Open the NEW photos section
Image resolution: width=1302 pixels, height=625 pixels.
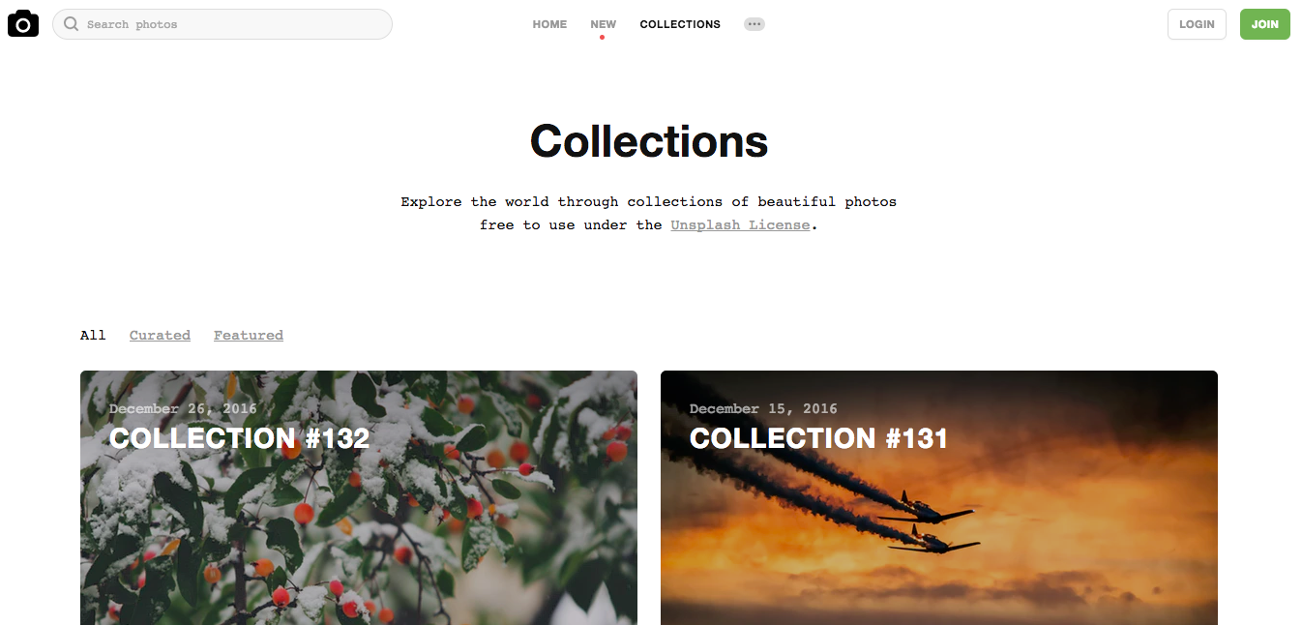(x=603, y=24)
